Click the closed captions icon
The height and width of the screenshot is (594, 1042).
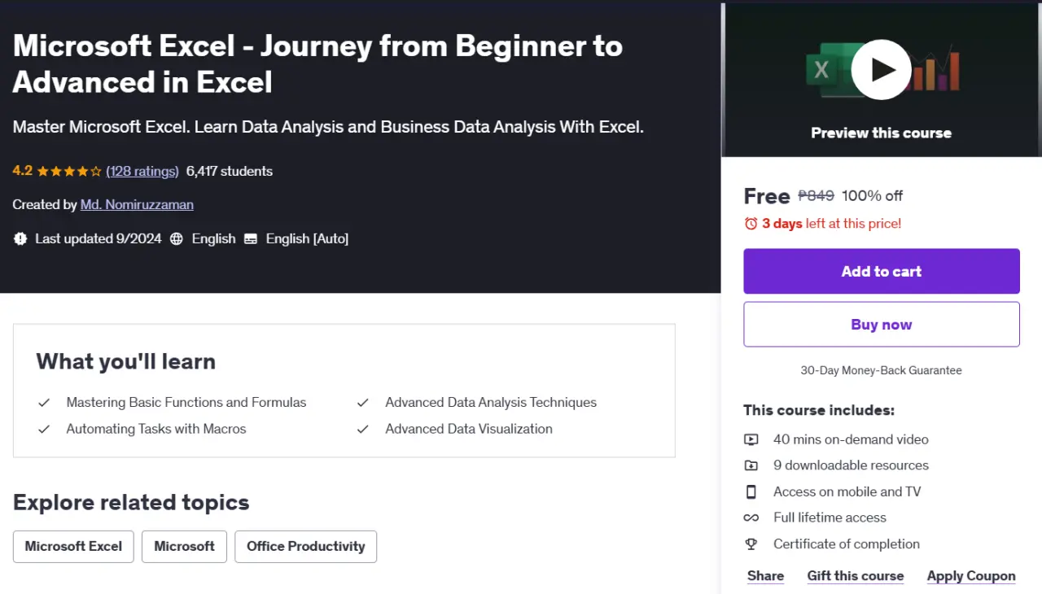[x=251, y=238]
